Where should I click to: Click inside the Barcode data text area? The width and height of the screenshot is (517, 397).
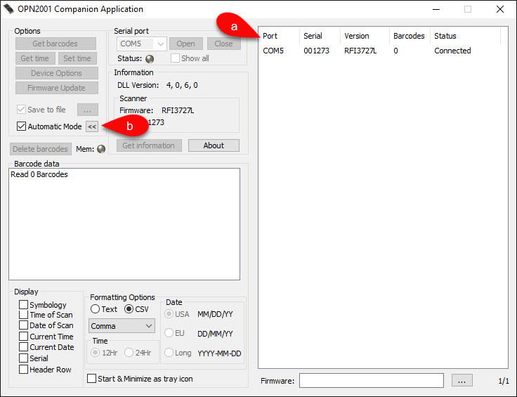pos(124,224)
